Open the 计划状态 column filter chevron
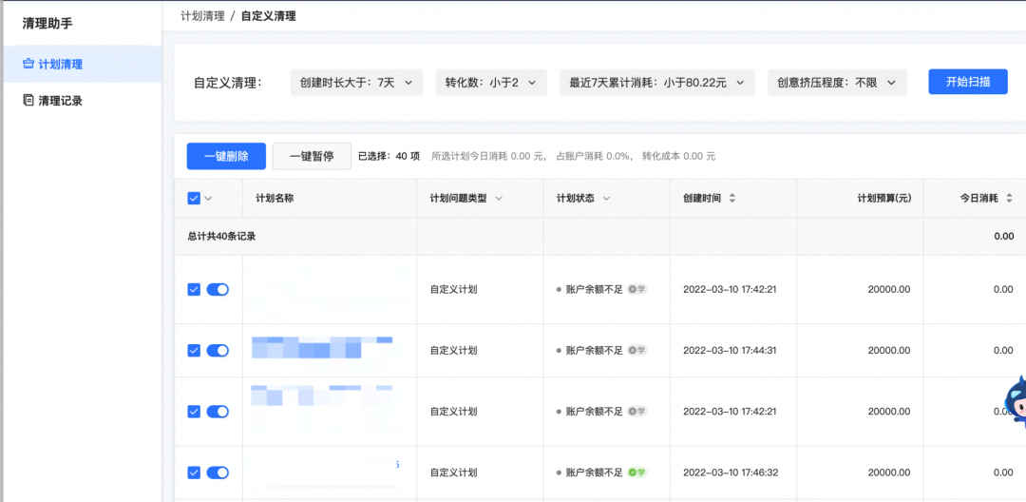Image resolution: width=1026 pixels, height=502 pixels. pyautogui.click(x=606, y=199)
